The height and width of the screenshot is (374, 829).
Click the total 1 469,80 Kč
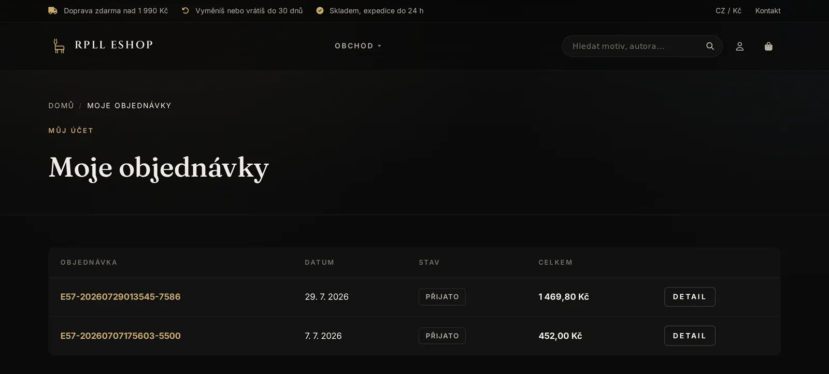564,297
